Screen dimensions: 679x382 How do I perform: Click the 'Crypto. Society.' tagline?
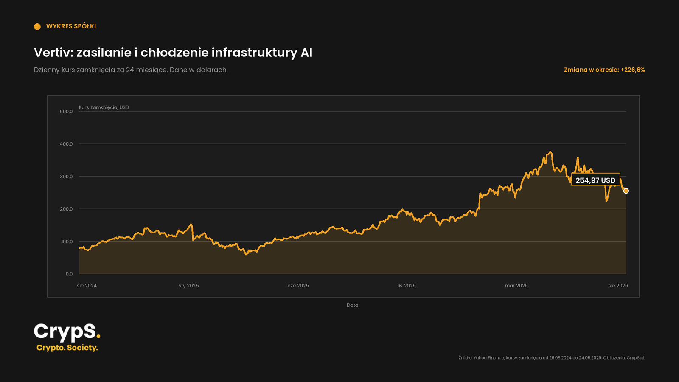click(x=67, y=348)
